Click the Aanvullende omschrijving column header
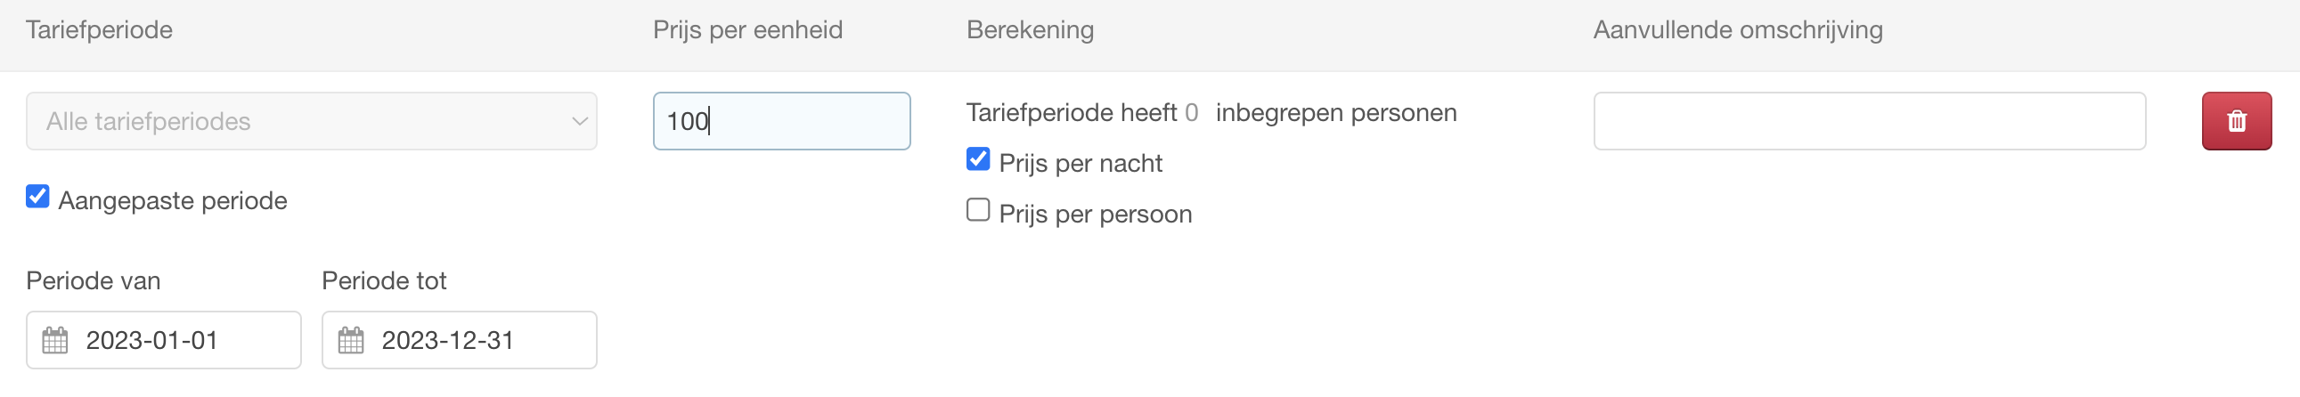This screenshot has height=397, width=2300. click(1738, 30)
